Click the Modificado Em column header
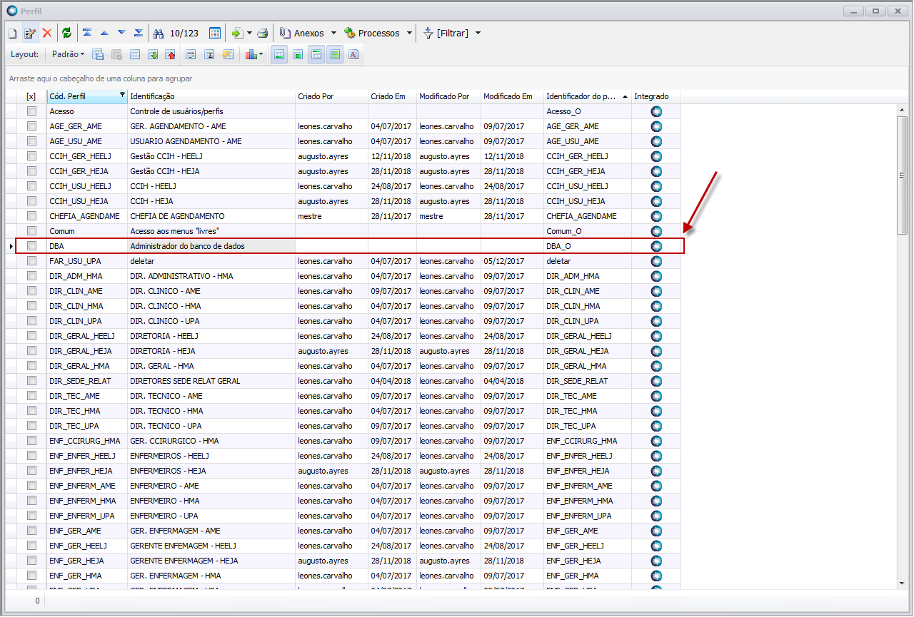Viewport: 914px width, 617px height. tap(512, 96)
